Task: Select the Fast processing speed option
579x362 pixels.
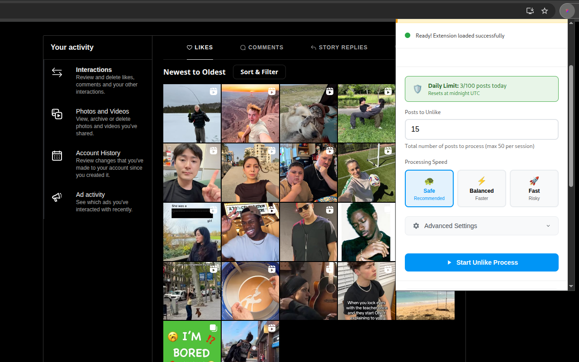Action: point(534,188)
